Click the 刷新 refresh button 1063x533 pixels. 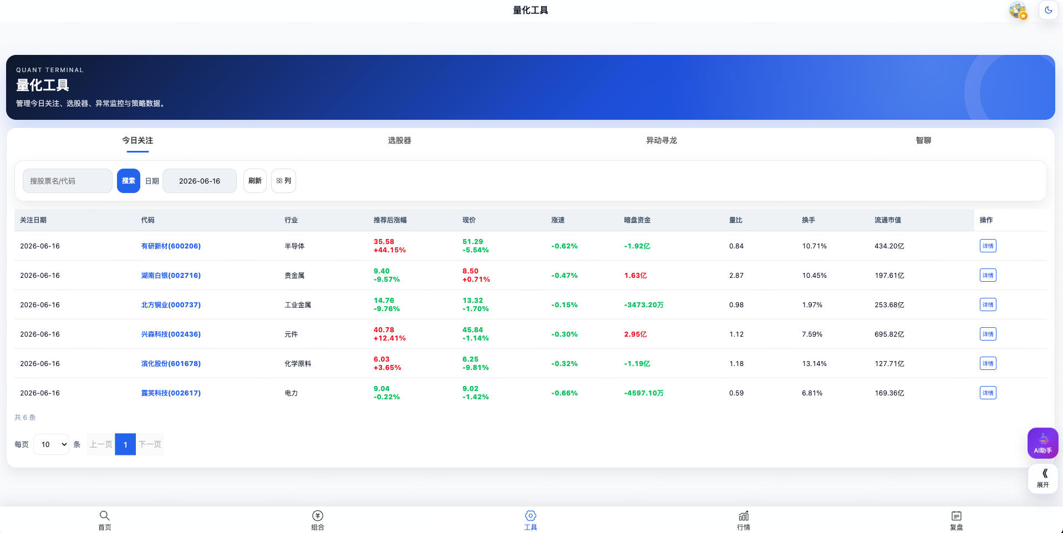tap(255, 181)
